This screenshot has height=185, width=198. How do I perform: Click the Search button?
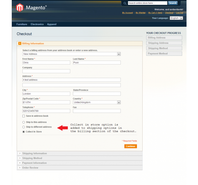(x=173, y=3)
